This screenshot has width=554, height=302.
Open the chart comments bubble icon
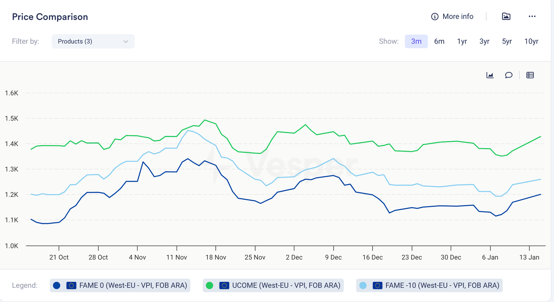tap(508, 75)
